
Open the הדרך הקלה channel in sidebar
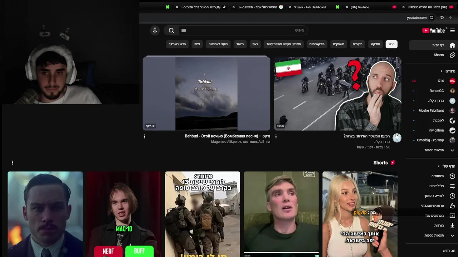coord(433,101)
